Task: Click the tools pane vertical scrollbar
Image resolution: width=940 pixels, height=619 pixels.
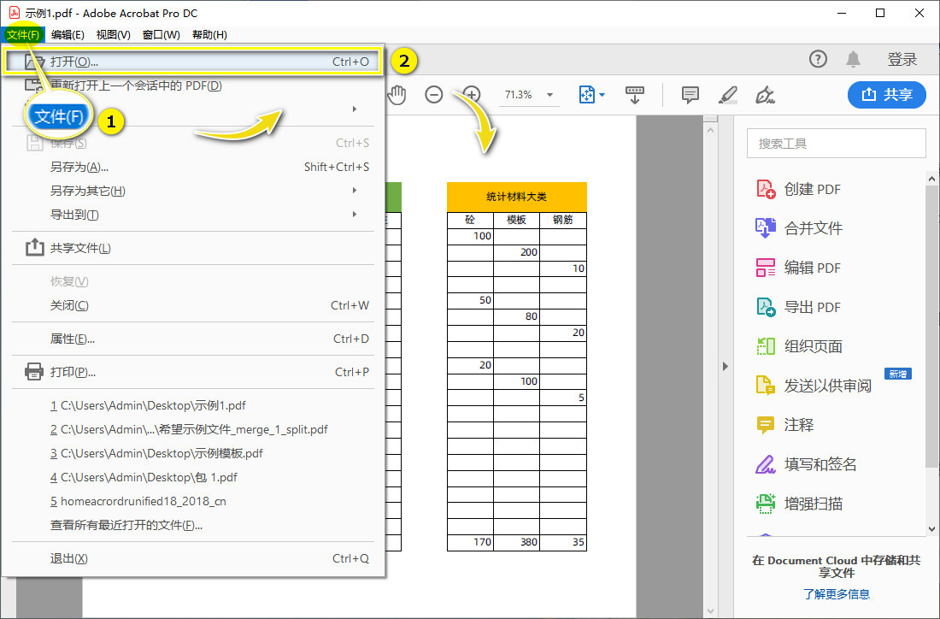Action: click(x=931, y=327)
